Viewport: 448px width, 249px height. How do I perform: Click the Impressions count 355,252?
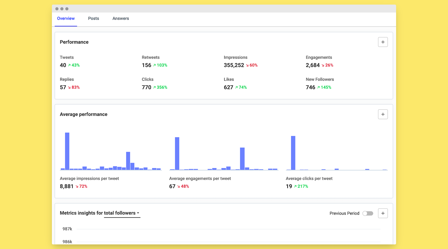234,65
